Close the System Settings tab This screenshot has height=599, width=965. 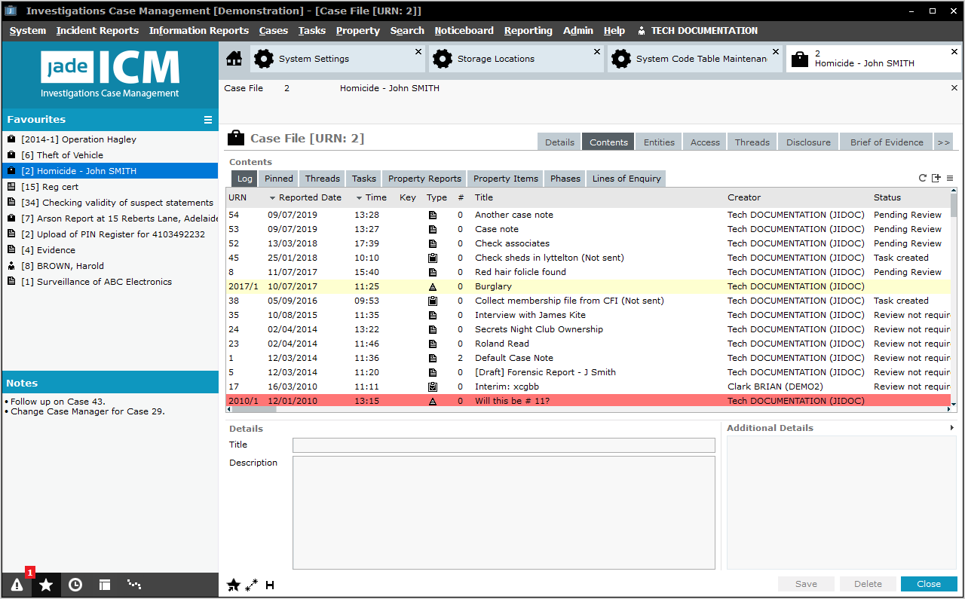click(418, 52)
